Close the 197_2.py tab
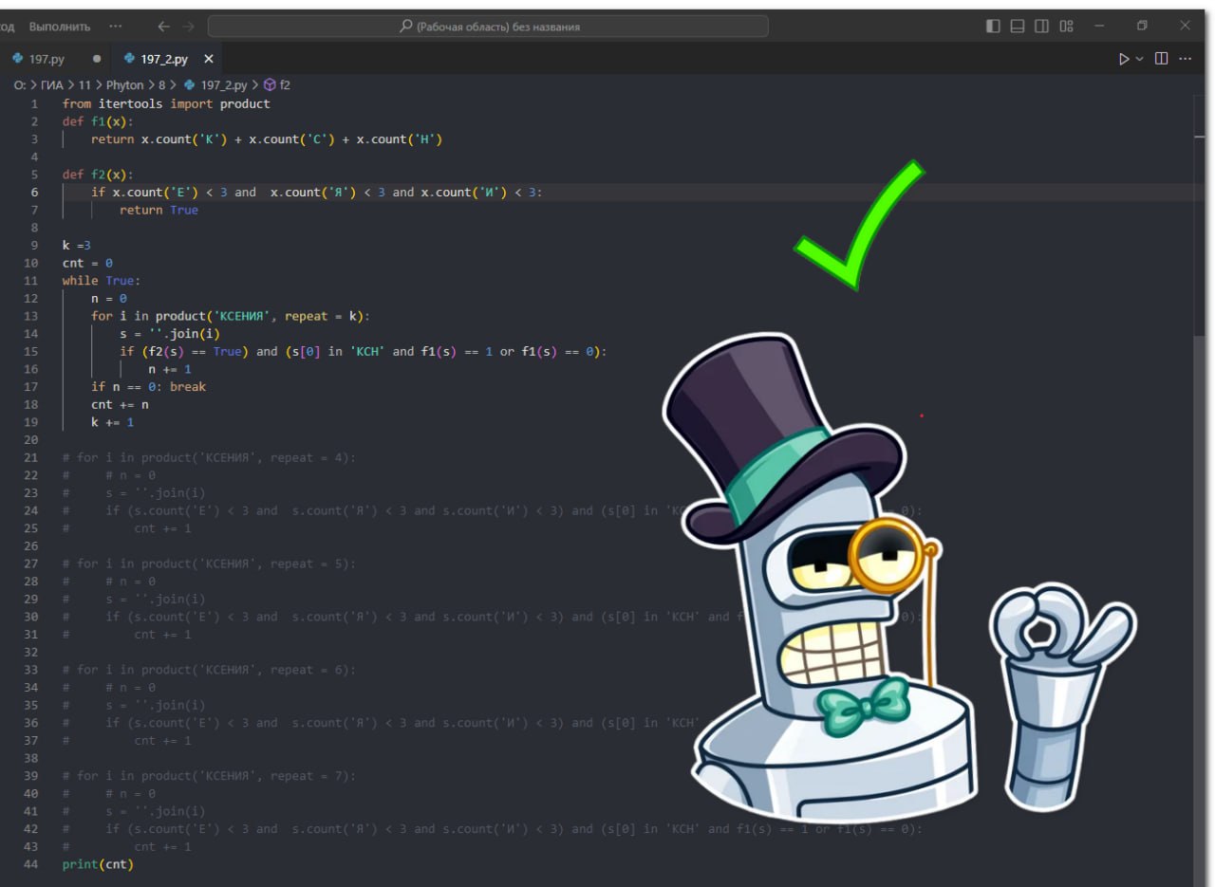1215x887 pixels. (209, 59)
